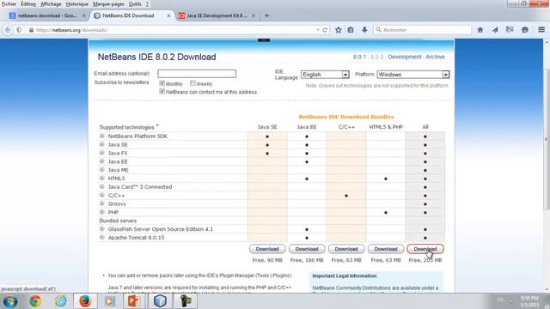This screenshot has width=550, height=309.
Task: Open the Outils menu
Action: (x=135, y=3)
